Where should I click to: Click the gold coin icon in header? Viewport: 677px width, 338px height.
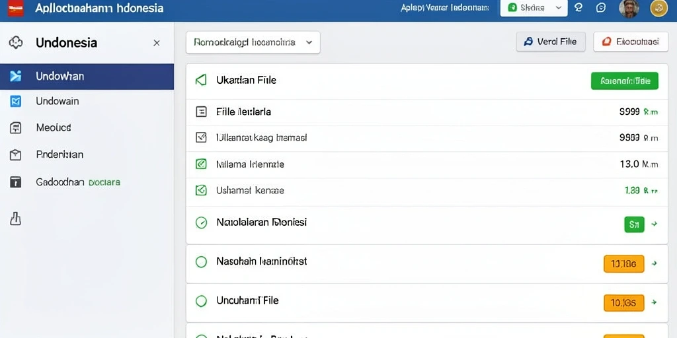coord(659,8)
